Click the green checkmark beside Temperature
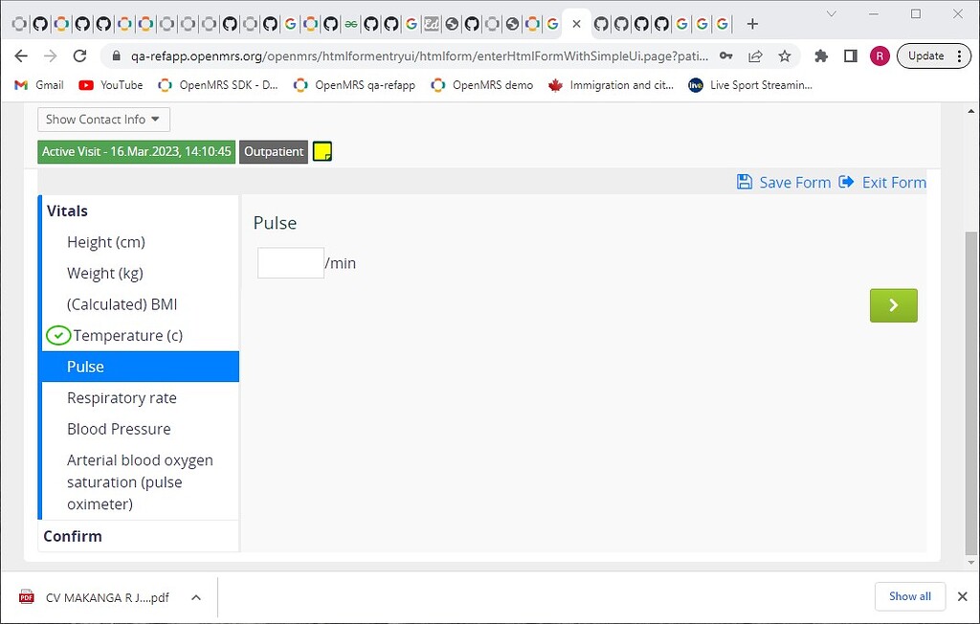980x624 pixels. 58,335
